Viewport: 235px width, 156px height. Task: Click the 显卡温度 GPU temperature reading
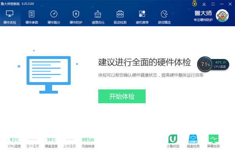(x=33, y=143)
